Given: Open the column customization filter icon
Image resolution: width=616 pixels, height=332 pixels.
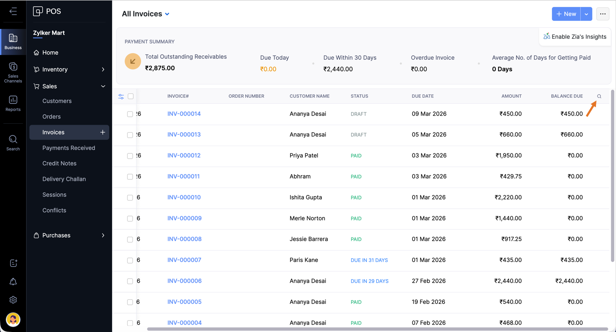Looking at the screenshot, I should click(121, 96).
